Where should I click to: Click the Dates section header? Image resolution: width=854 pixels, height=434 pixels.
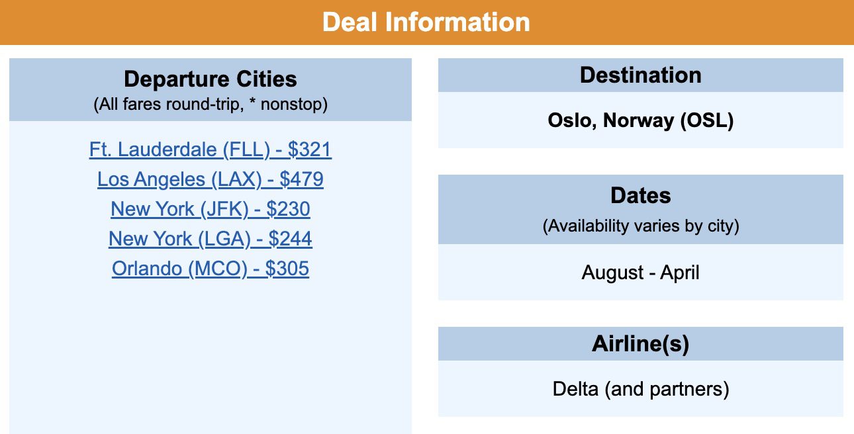pyautogui.click(x=641, y=196)
